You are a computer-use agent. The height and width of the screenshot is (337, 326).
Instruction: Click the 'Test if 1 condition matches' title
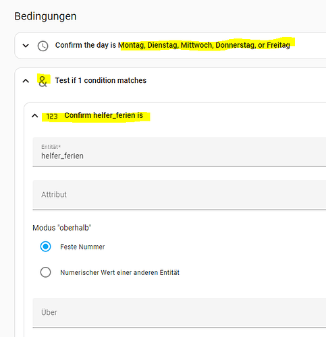pos(101,80)
